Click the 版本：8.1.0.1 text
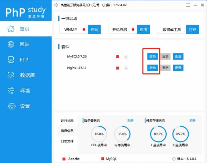 [187, 159]
